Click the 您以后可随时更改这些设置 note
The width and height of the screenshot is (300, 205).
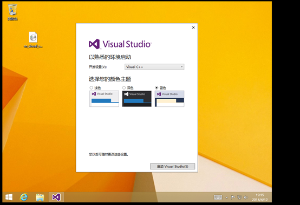point(108,154)
